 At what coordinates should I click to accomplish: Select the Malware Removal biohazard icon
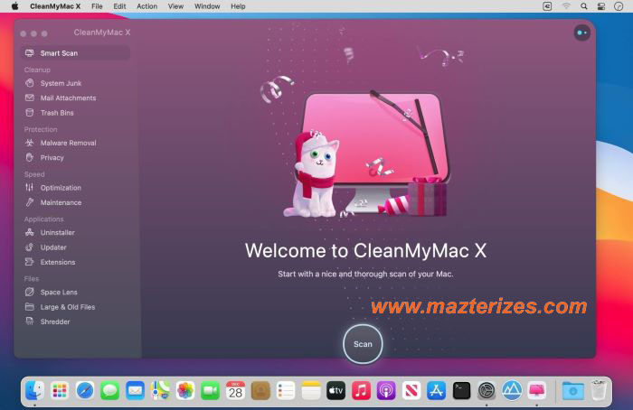click(x=30, y=143)
